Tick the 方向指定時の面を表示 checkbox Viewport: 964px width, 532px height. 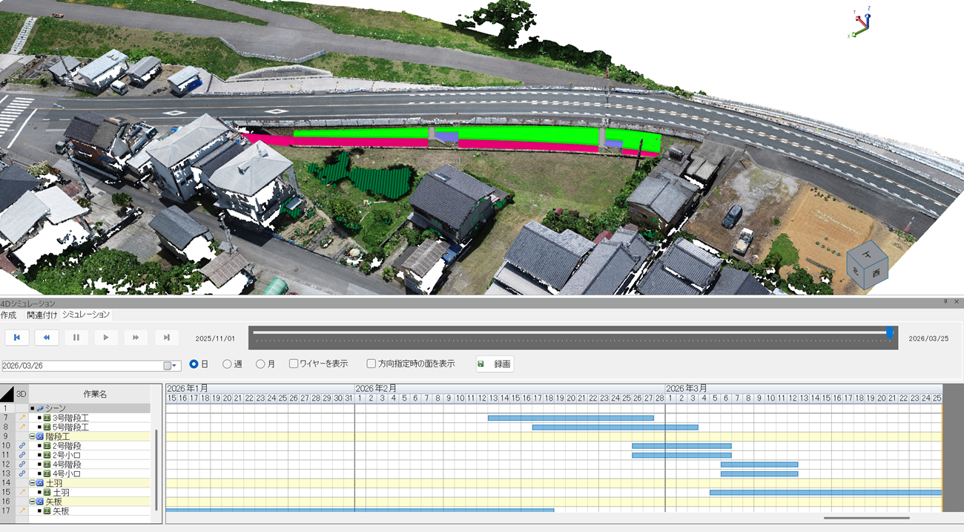[372, 364]
